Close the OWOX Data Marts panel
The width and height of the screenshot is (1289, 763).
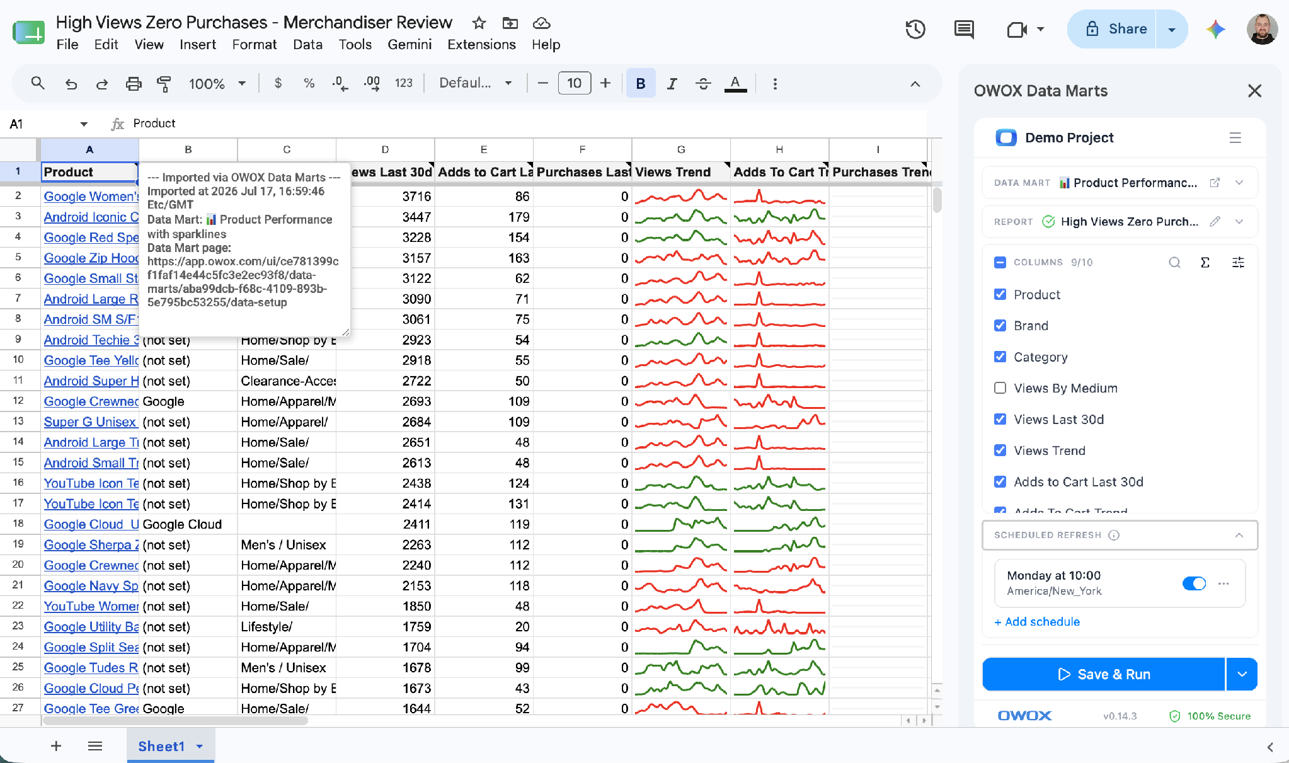tap(1254, 91)
